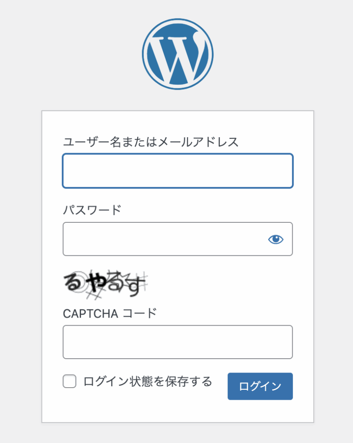Focus the ユーザー名またはメールアドレス input field
353x443 pixels.
click(x=178, y=171)
